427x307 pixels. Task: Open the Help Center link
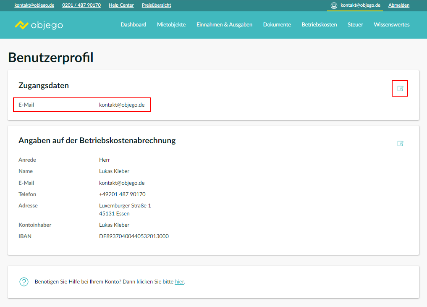[121, 5]
